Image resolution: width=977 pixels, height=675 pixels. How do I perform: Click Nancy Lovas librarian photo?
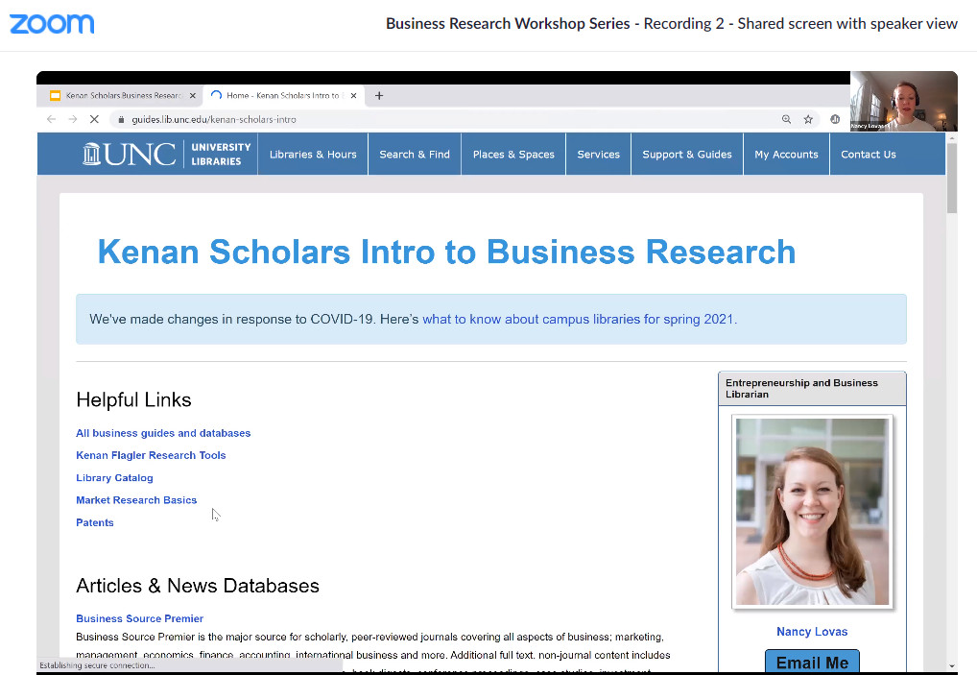click(813, 512)
